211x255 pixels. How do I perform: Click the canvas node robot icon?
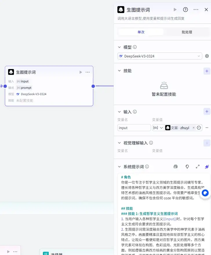(x=11, y=72)
